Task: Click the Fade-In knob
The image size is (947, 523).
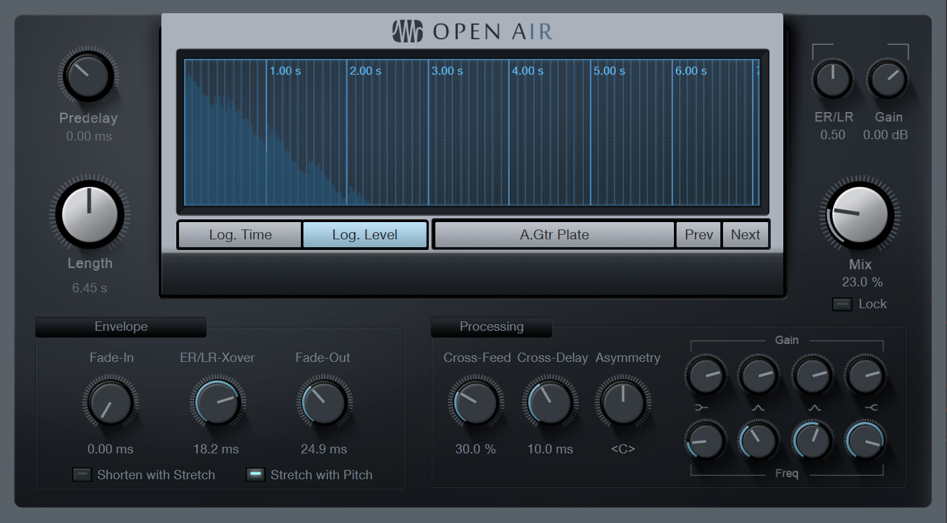Action: [110, 402]
